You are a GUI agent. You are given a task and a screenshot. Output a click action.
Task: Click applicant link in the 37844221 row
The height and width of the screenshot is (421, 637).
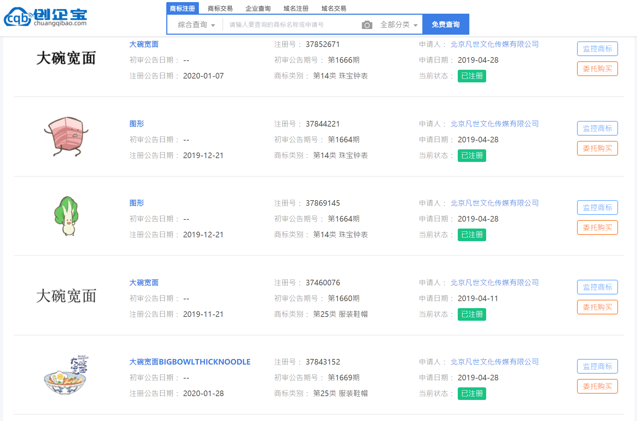coord(495,124)
